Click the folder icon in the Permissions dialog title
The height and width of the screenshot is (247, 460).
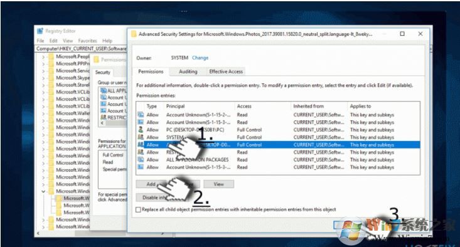[x=96, y=60]
